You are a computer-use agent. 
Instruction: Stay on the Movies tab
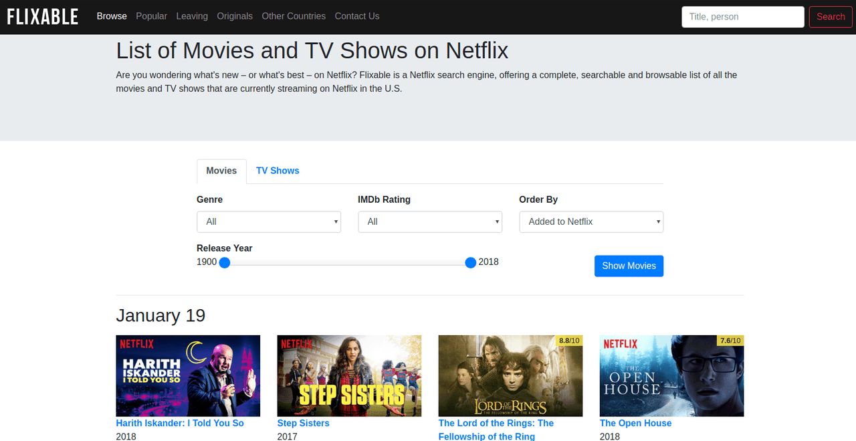[x=221, y=171]
